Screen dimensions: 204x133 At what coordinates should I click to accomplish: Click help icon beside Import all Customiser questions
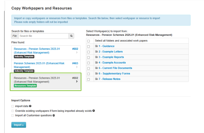point(54,115)
